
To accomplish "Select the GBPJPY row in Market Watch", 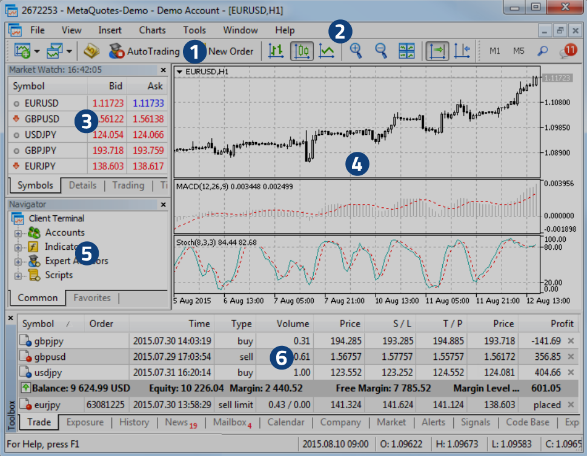I will [88, 150].
